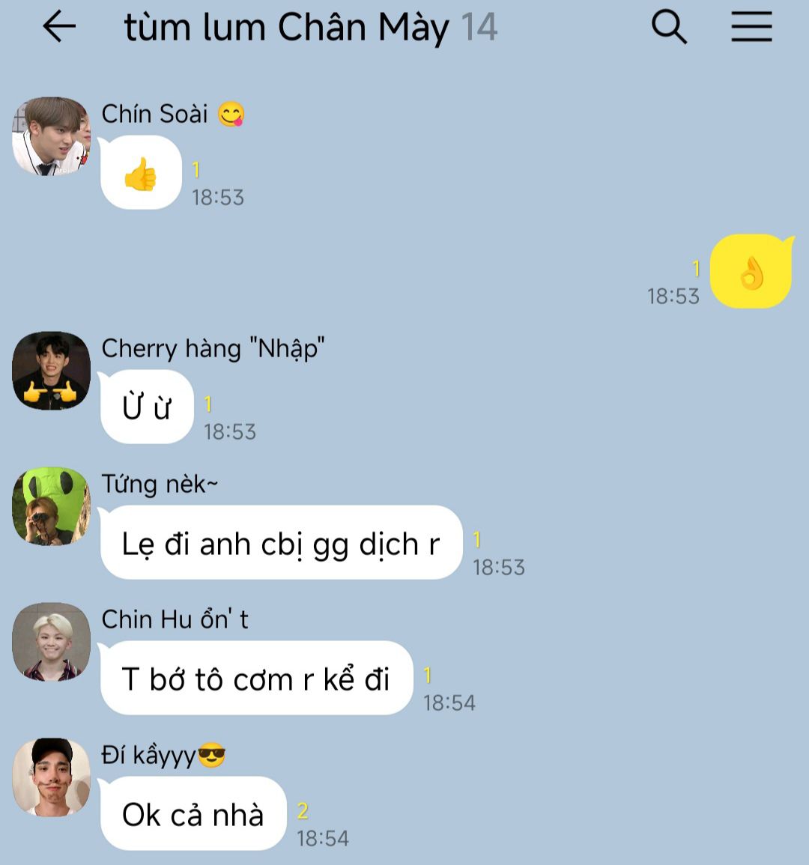
Task: Select the thumbs-up emoji message bubble
Action: (141, 173)
